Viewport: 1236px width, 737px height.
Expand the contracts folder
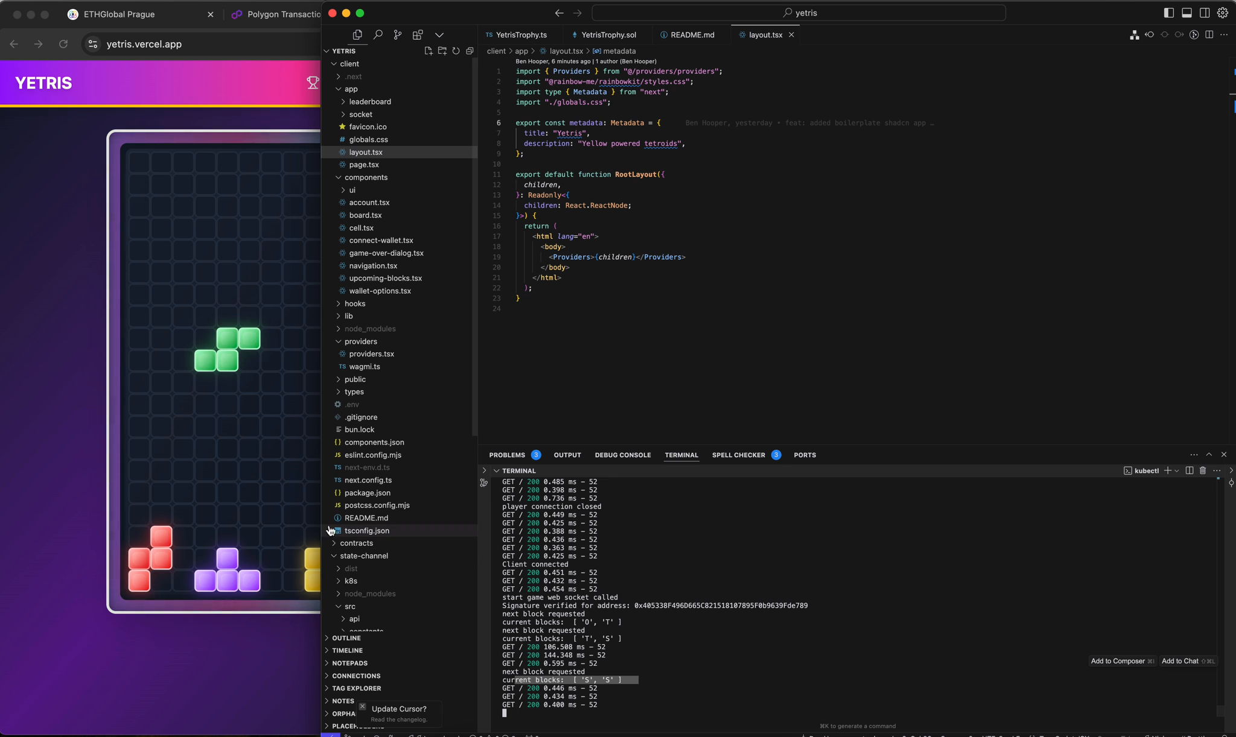[x=352, y=543]
